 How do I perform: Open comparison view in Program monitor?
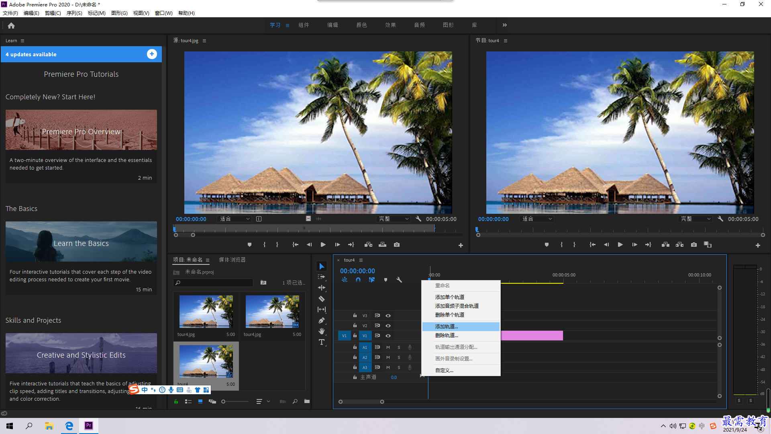coord(708,245)
